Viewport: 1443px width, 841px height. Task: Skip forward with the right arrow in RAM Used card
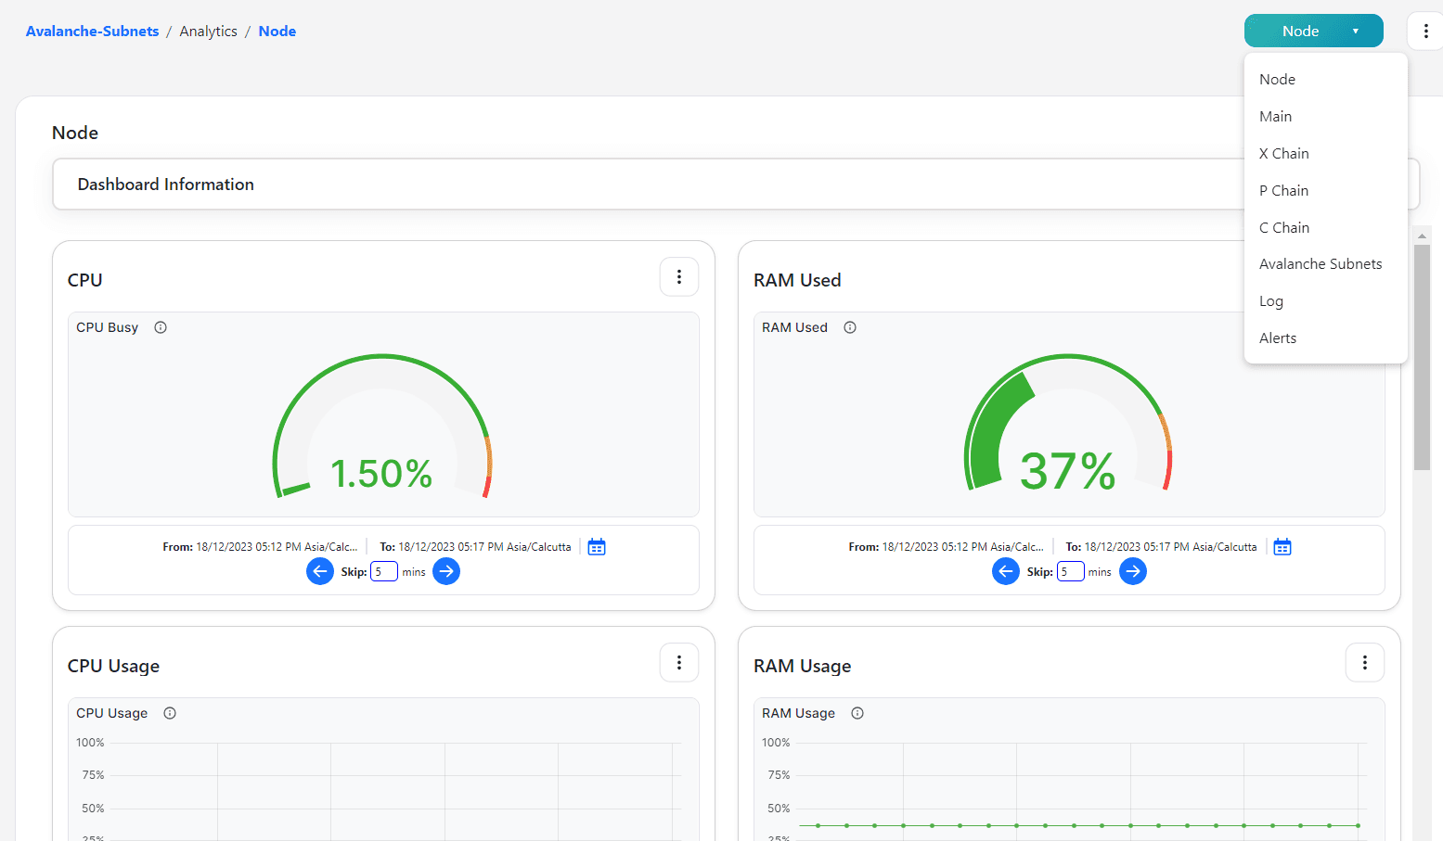tap(1133, 571)
